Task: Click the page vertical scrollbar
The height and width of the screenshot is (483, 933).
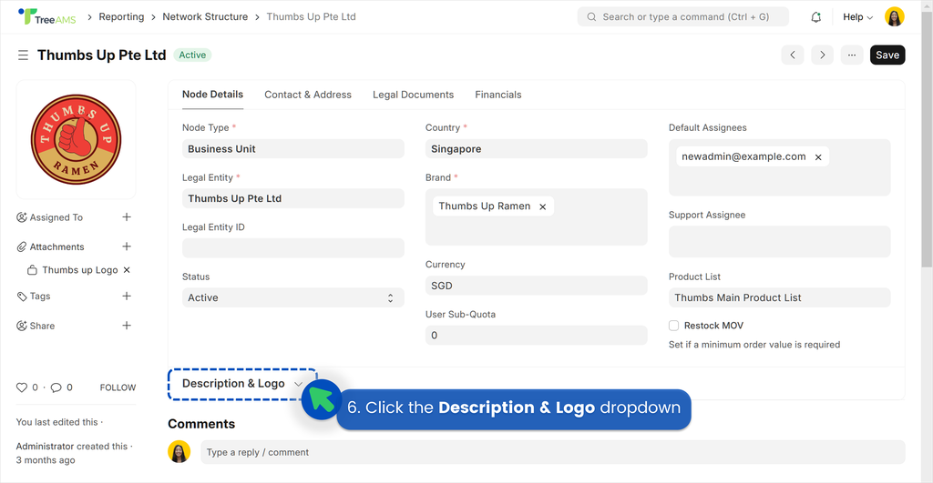Action: coord(927,139)
